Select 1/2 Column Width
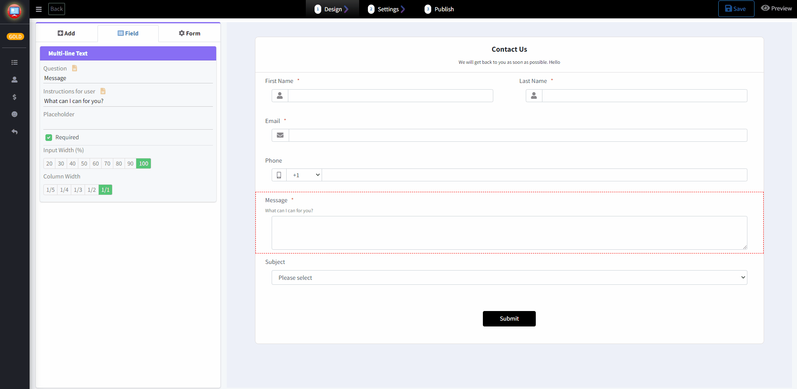 [x=91, y=190]
